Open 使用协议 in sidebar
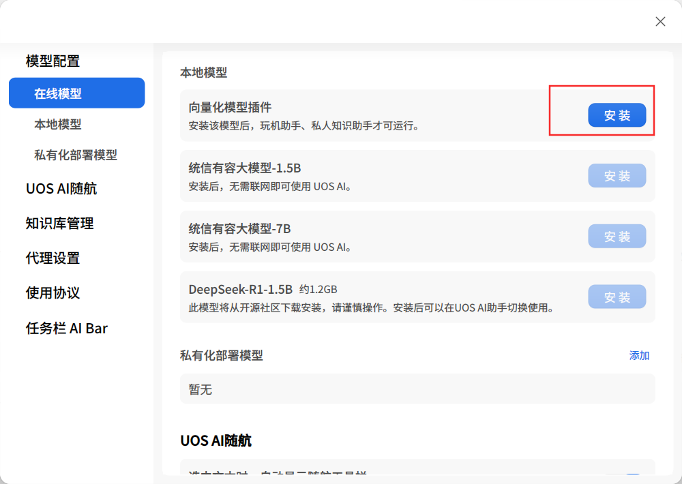682x484 pixels. [x=53, y=293]
